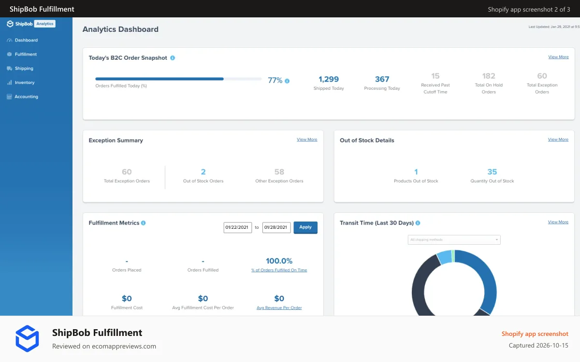Click % of Orders Fulfilled On Time link
Image resolution: width=580 pixels, height=362 pixels.
pos(279,270)
